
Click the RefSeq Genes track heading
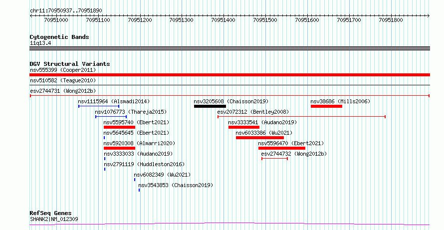click(51, 213)
